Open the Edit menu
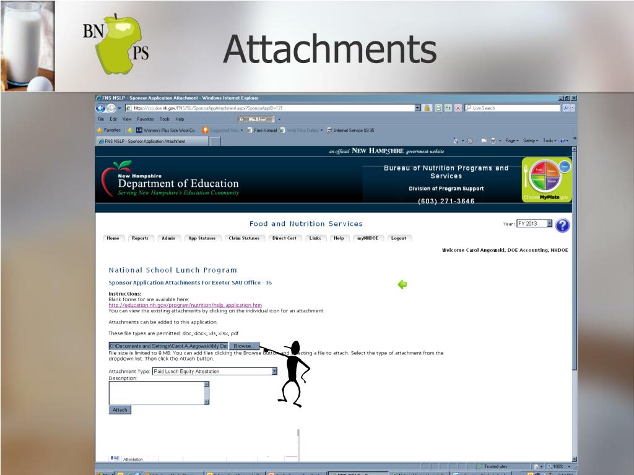Screen dimensions: 634x475 click(113, 119)
